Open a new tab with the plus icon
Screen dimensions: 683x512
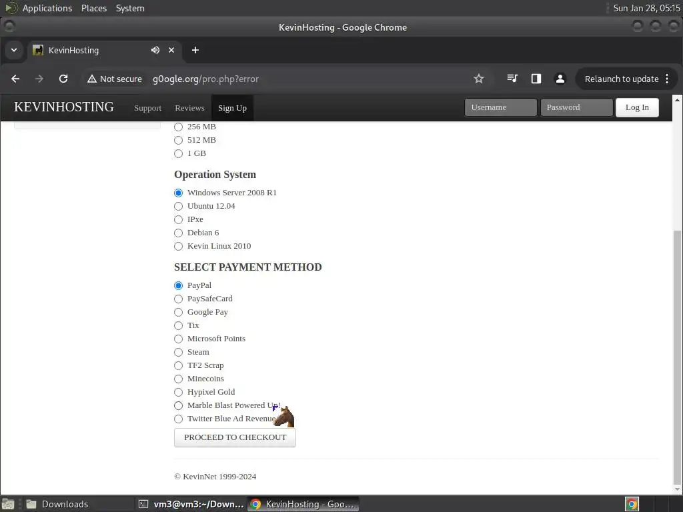pos(195,50)
